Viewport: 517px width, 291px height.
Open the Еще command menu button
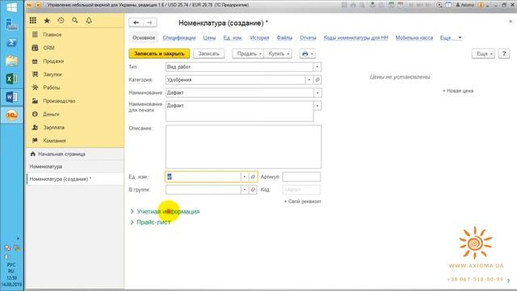[483, 53]
